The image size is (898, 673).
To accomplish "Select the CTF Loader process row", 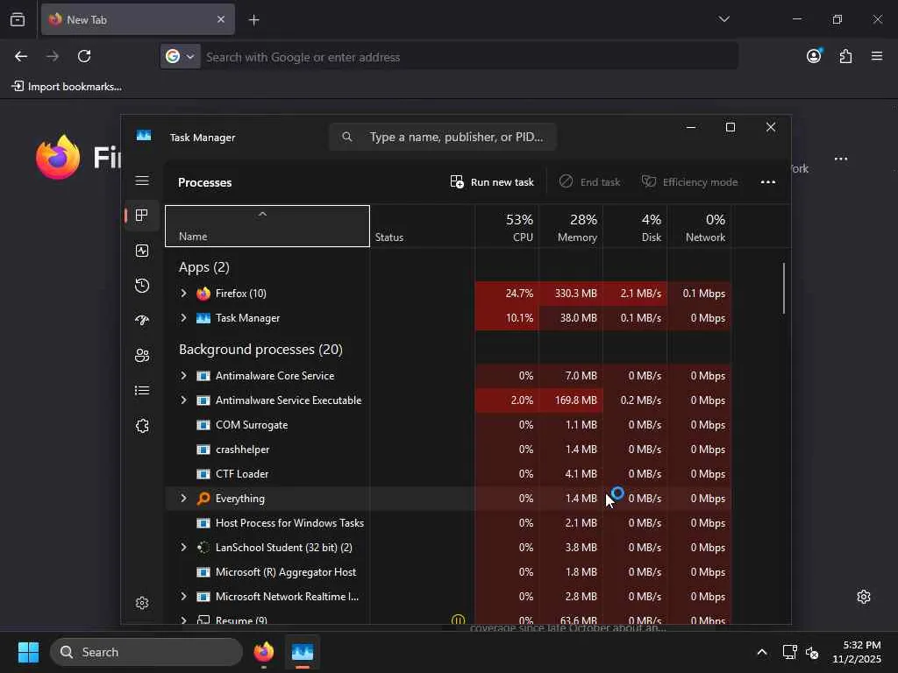I will (x=448, y=474).
